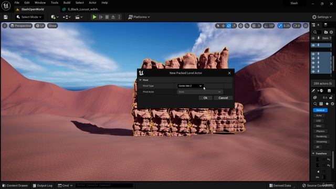Toggle visibility of the first highlighted Outliner row
The image size is (336, 189).
313,45
